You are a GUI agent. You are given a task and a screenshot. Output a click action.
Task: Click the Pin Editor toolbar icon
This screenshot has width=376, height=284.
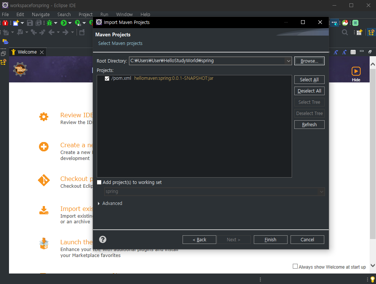coord(82,32)
